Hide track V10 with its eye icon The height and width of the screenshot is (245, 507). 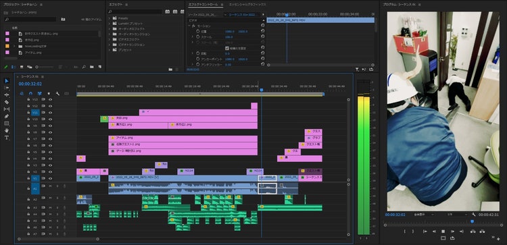click(x=50, y=119)
